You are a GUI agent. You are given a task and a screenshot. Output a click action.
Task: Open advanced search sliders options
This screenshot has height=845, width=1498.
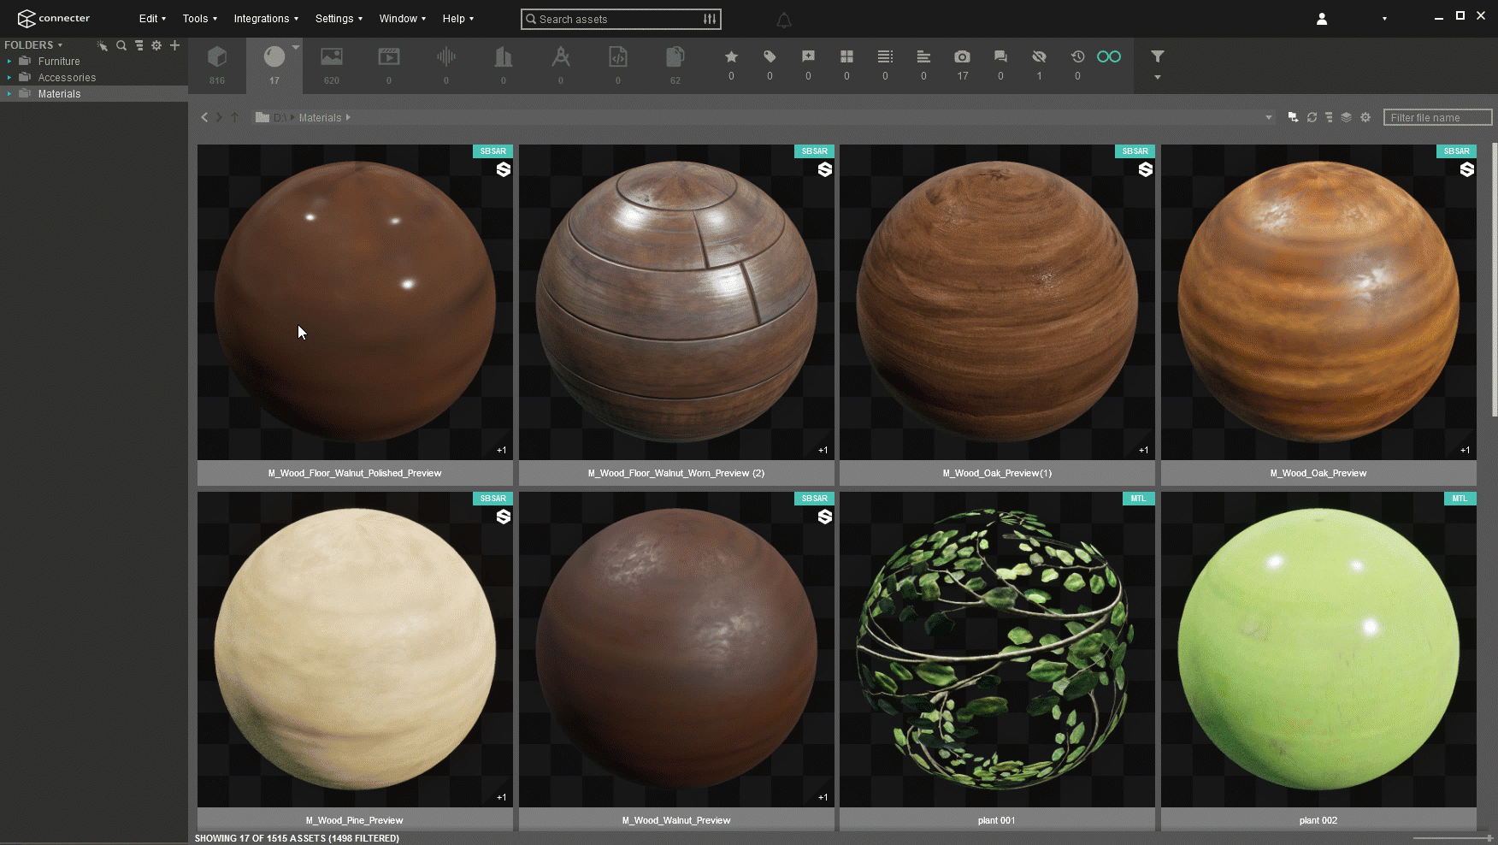(x=710, y=19)
